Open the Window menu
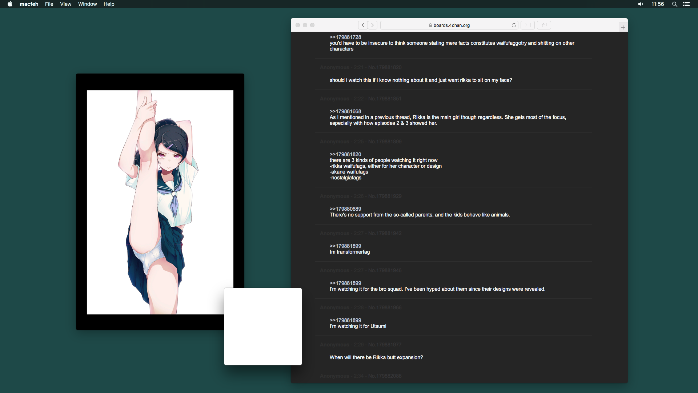The image size is (698, 393). [87, 4]
